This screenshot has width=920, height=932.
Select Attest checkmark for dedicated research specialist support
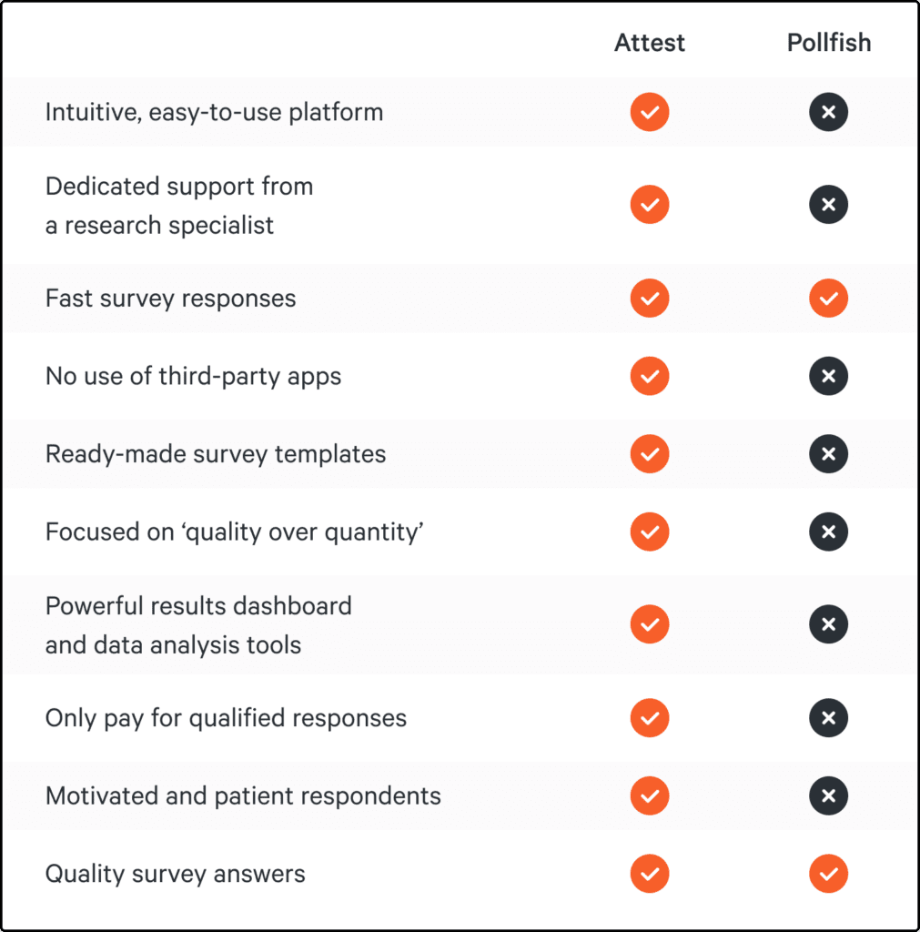click(x=650, y=205)
